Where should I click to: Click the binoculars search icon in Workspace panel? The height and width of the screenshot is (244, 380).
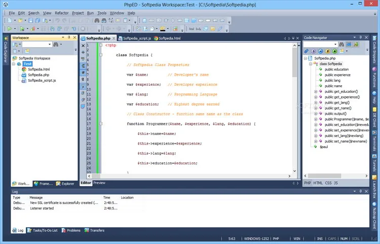coord(56,44)
